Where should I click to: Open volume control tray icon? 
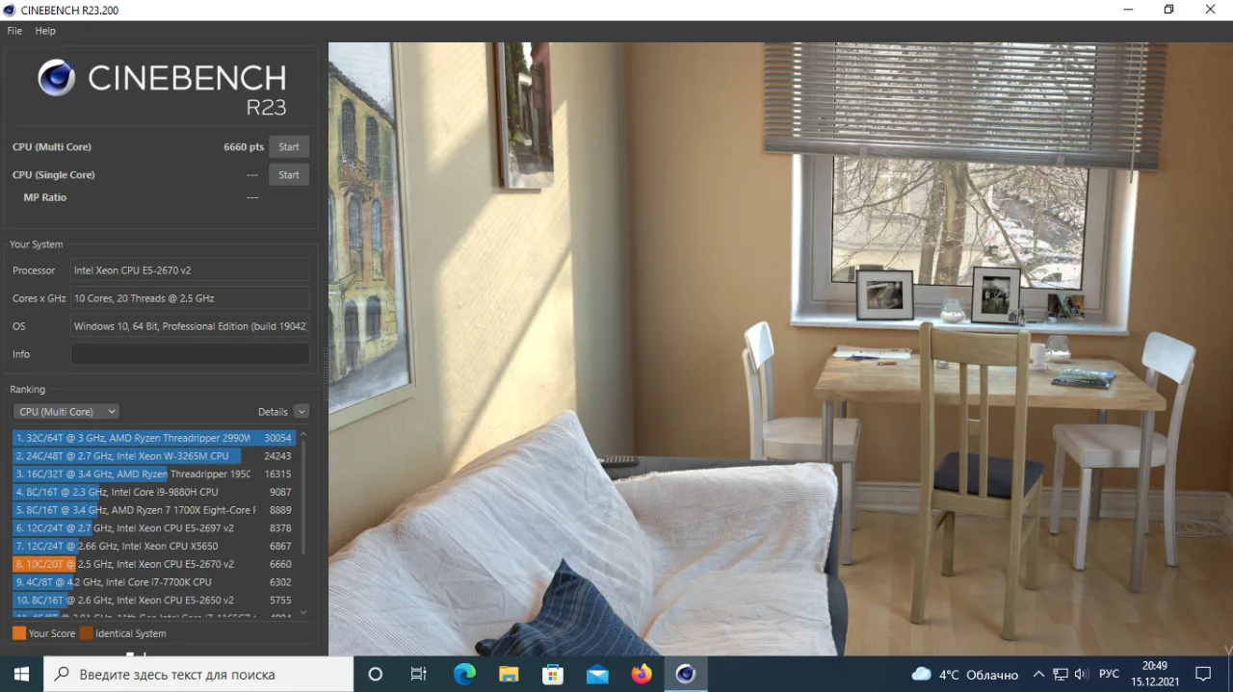[x=1081, y=674]
